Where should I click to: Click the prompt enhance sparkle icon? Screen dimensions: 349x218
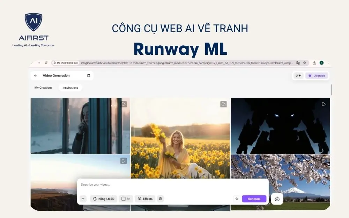coord(237,199)
